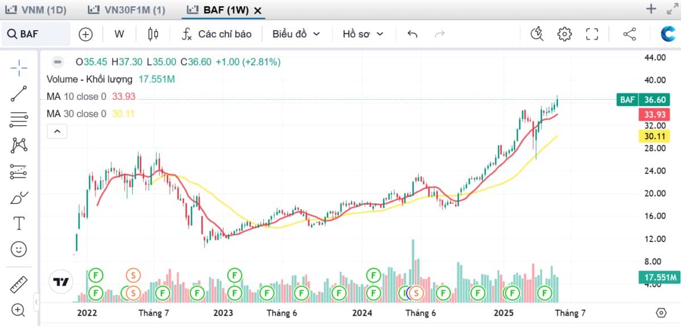Click the TradingView logo on chart
This screenshot has width=681, height=326.
[60, 282]
